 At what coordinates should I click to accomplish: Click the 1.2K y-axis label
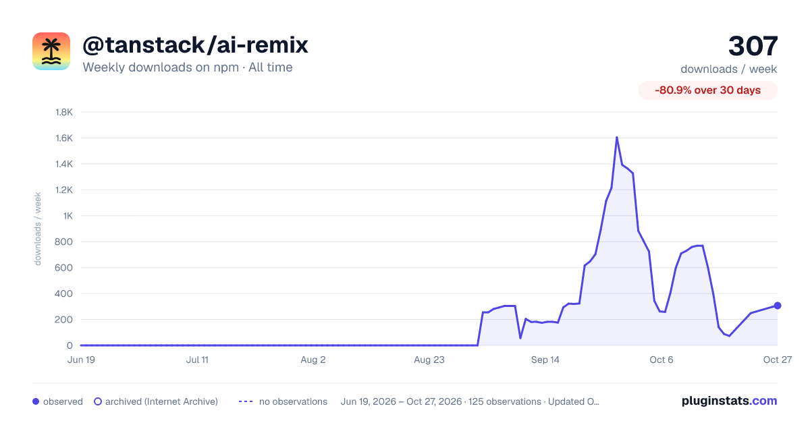point(63,190)
